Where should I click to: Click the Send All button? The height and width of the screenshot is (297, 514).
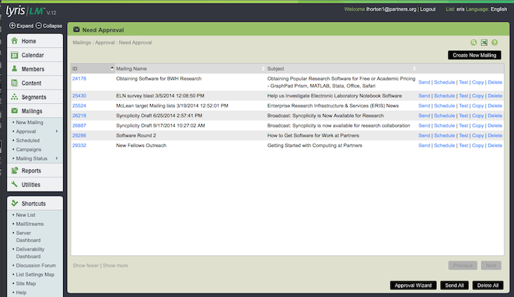click(454, 285)
